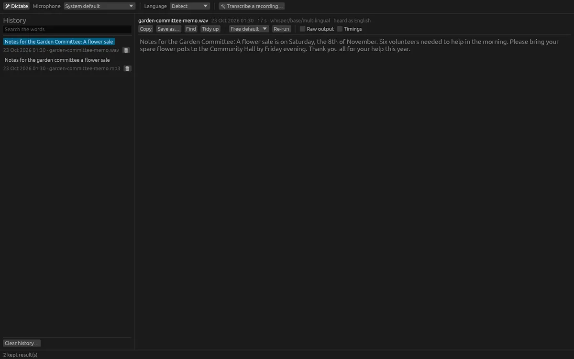Copy the transcript with the Copy button
This screenshot has width=574, height=359.
(x=146, y=29)
